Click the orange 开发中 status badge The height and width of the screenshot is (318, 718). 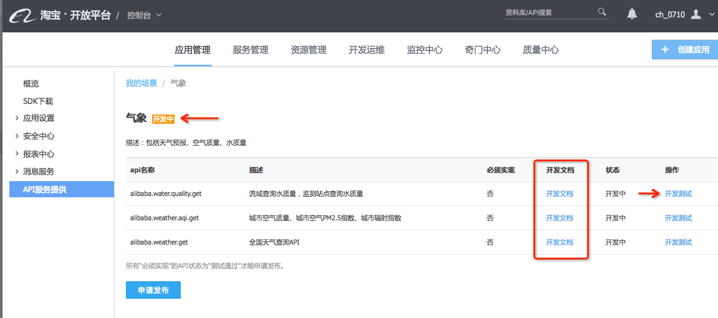coord(163,119)
